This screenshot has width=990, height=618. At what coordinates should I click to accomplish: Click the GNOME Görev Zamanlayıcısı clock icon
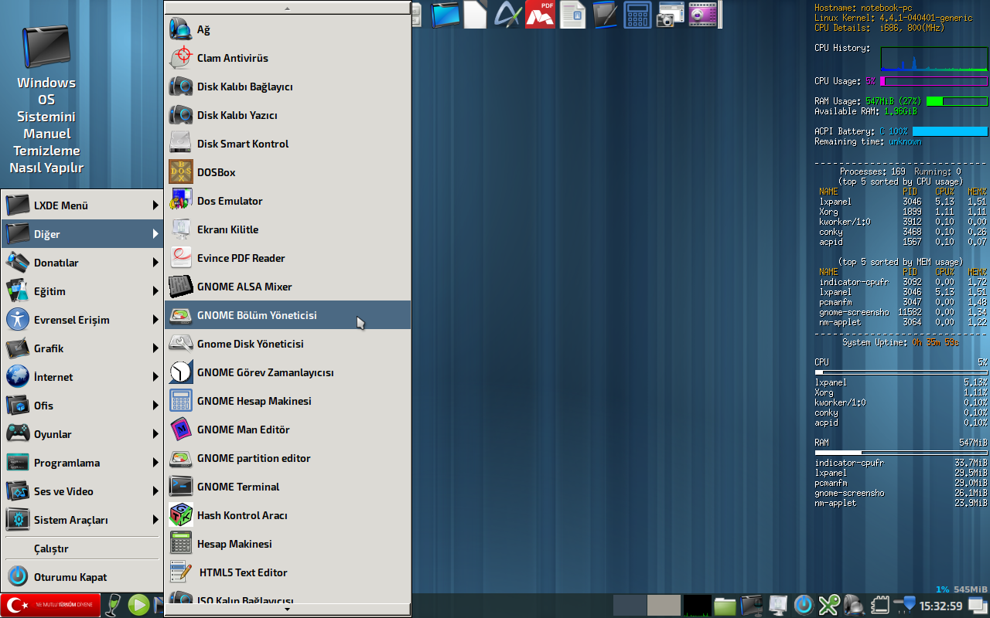pyautogui.click(x=181, y=372)
